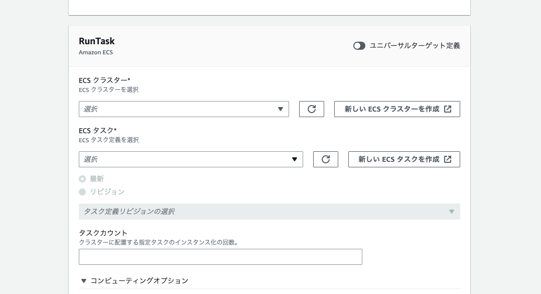This screenshot has height=294, width=541.
Task: Open the ECS クラスター selection dropdown
Action: pos(184,109)
